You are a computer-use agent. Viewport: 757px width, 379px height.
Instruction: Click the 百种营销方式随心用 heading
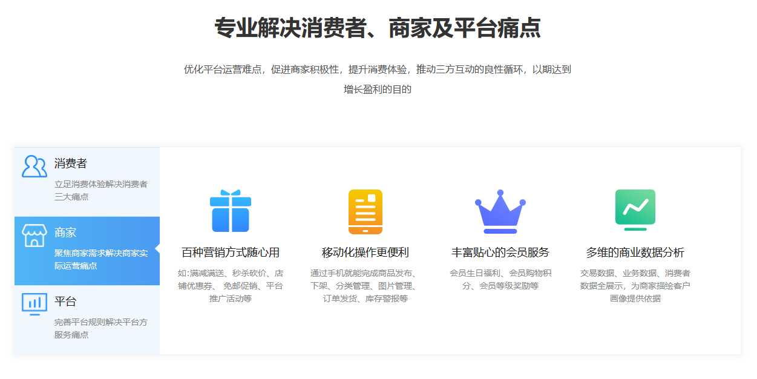click(x=231, y=252)
